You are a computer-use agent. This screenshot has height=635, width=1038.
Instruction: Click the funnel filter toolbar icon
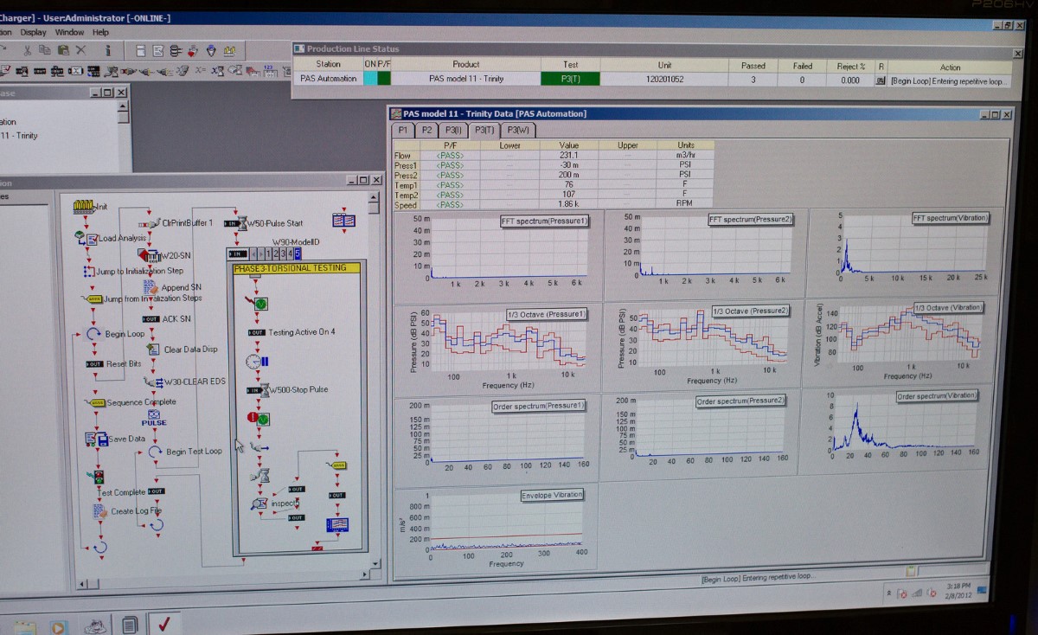coord(210,51)
